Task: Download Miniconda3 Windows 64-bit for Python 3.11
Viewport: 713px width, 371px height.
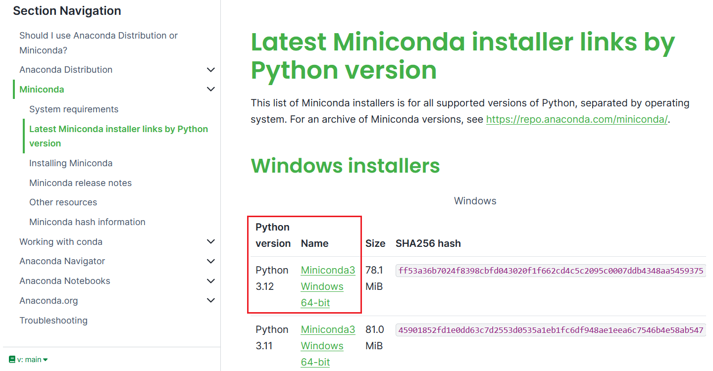Action: (328, 346)
